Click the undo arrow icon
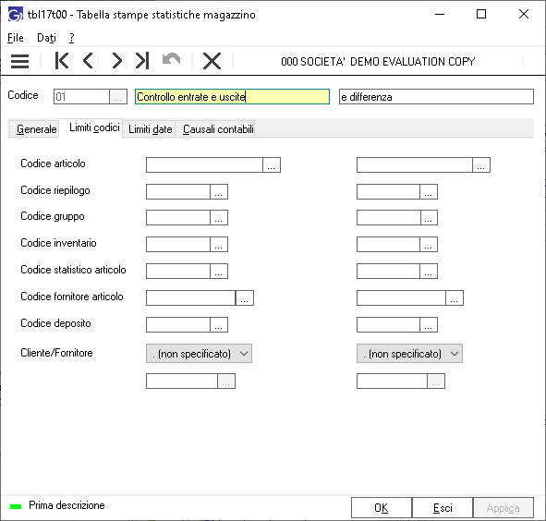Screen dimensions: 546x521 171,59
